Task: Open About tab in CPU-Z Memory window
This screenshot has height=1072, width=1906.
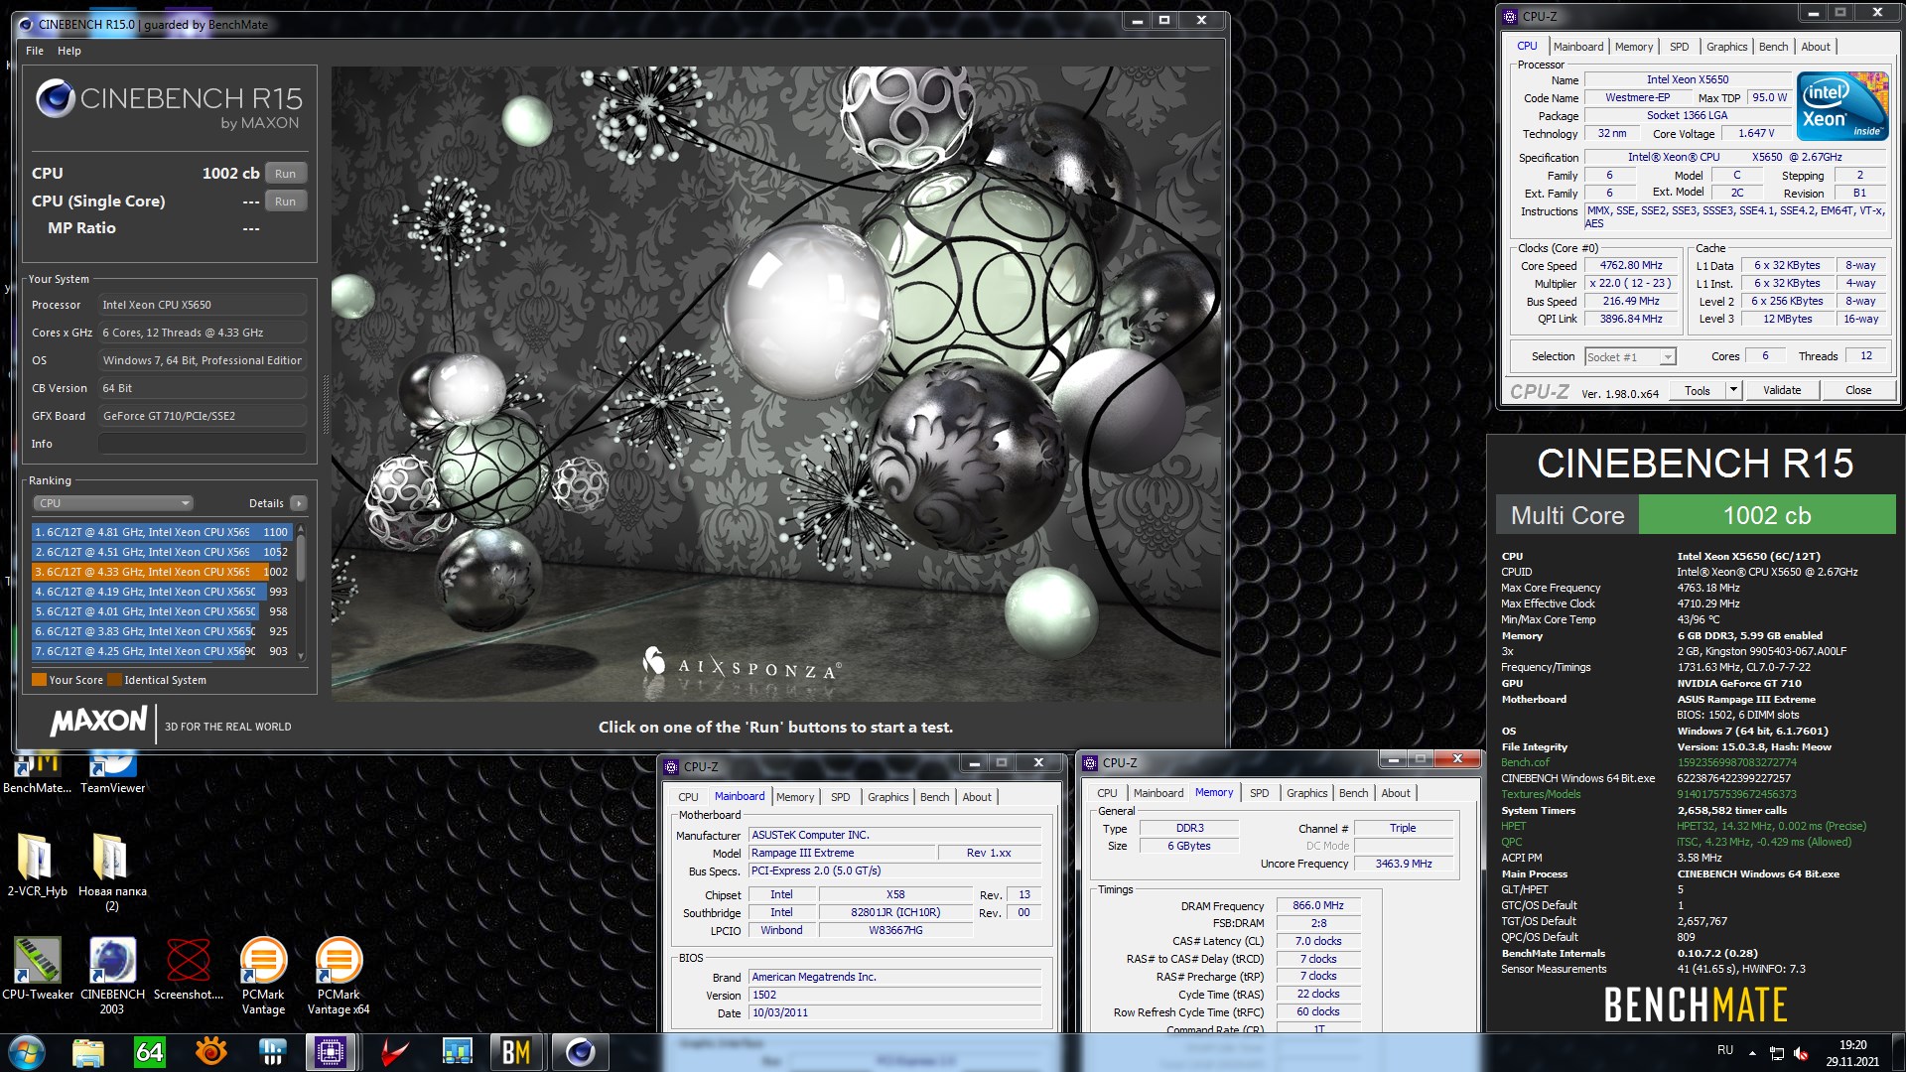Action: [1396, 793]
